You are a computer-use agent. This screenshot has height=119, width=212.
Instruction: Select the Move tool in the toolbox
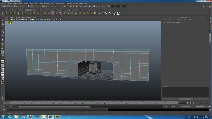2,32
